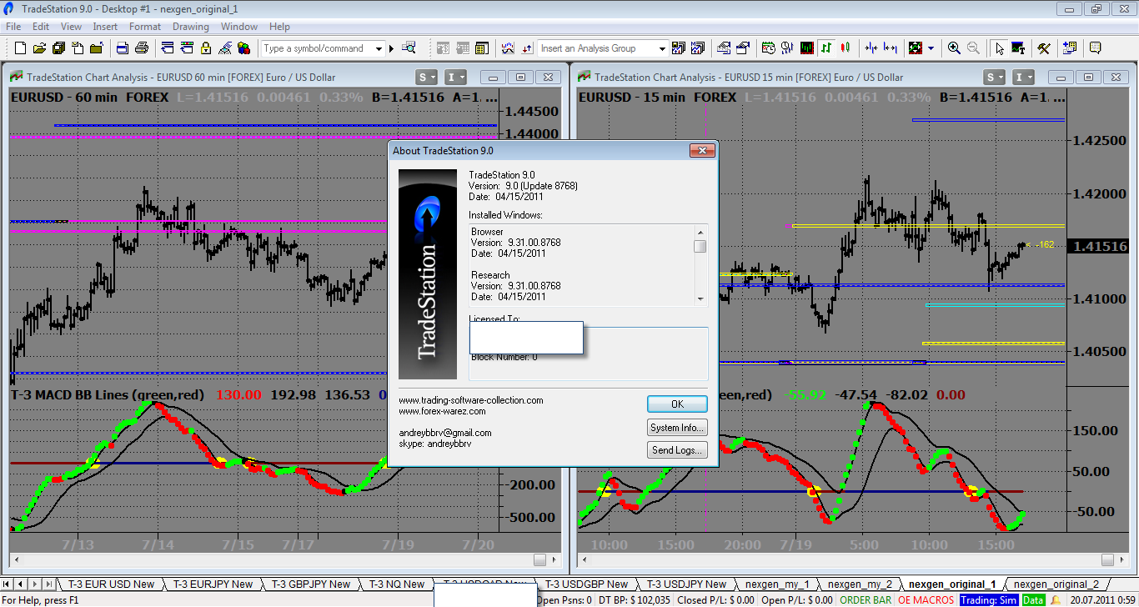This screenshot has height=607, width=1139.
Task: Open the S dropdown on 60 min chart
Action: click(x=427, y=78)
